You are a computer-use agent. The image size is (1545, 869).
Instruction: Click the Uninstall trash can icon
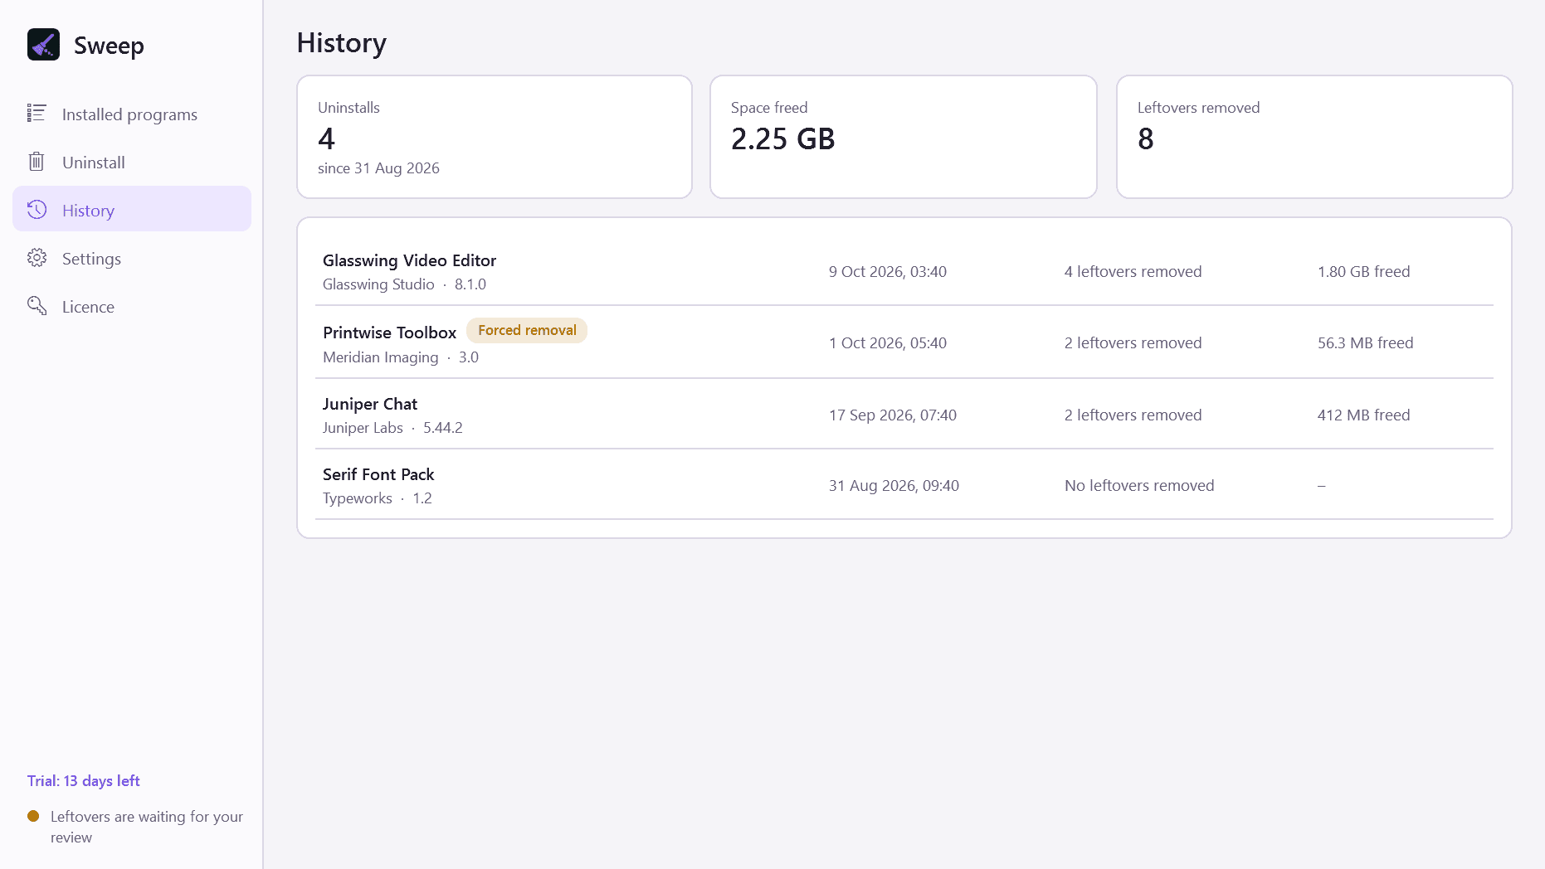(37, 162)
